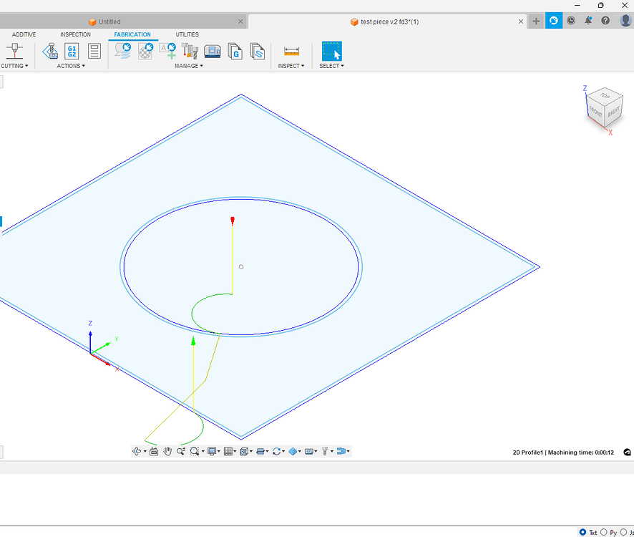The width and height of the screenshot is (634, 537).
Task: Click the Machine Library icon in the Manage panel
Action: click(x=213, y=51)
